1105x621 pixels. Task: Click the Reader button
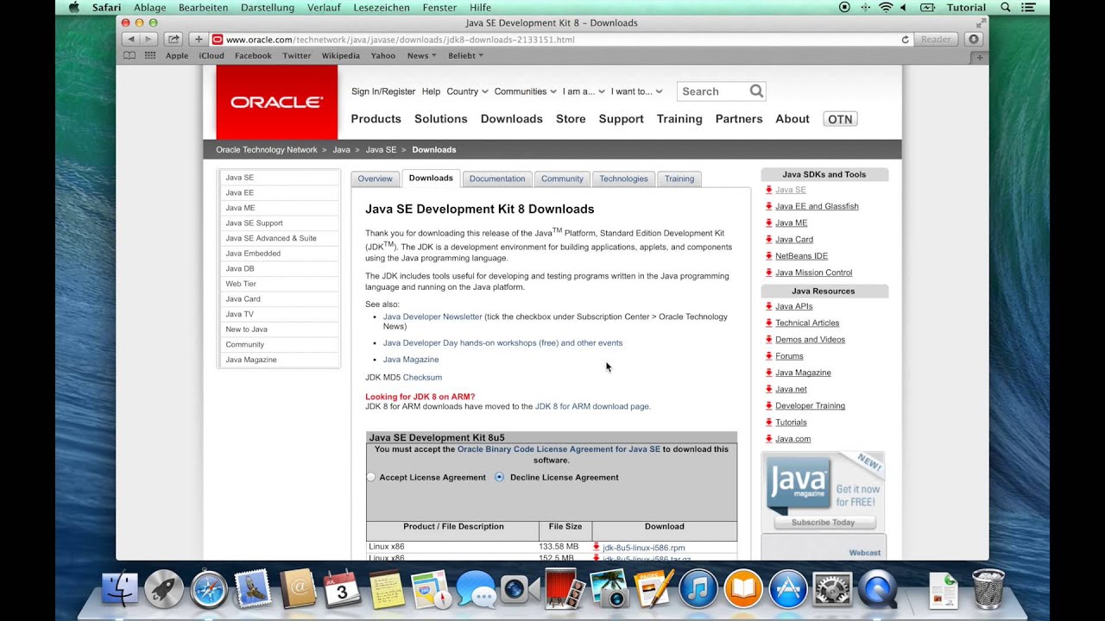[936, 40]
